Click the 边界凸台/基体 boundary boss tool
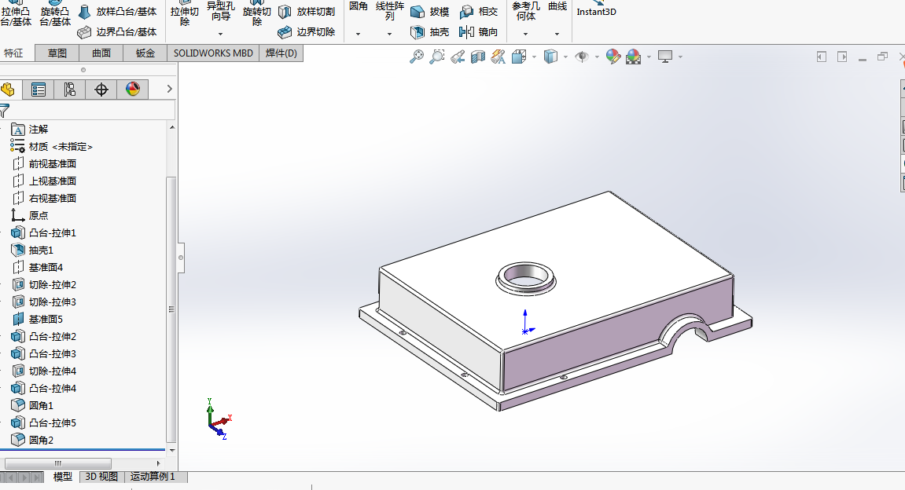This screenshot has height=490, width=905. tap(117, 31)
